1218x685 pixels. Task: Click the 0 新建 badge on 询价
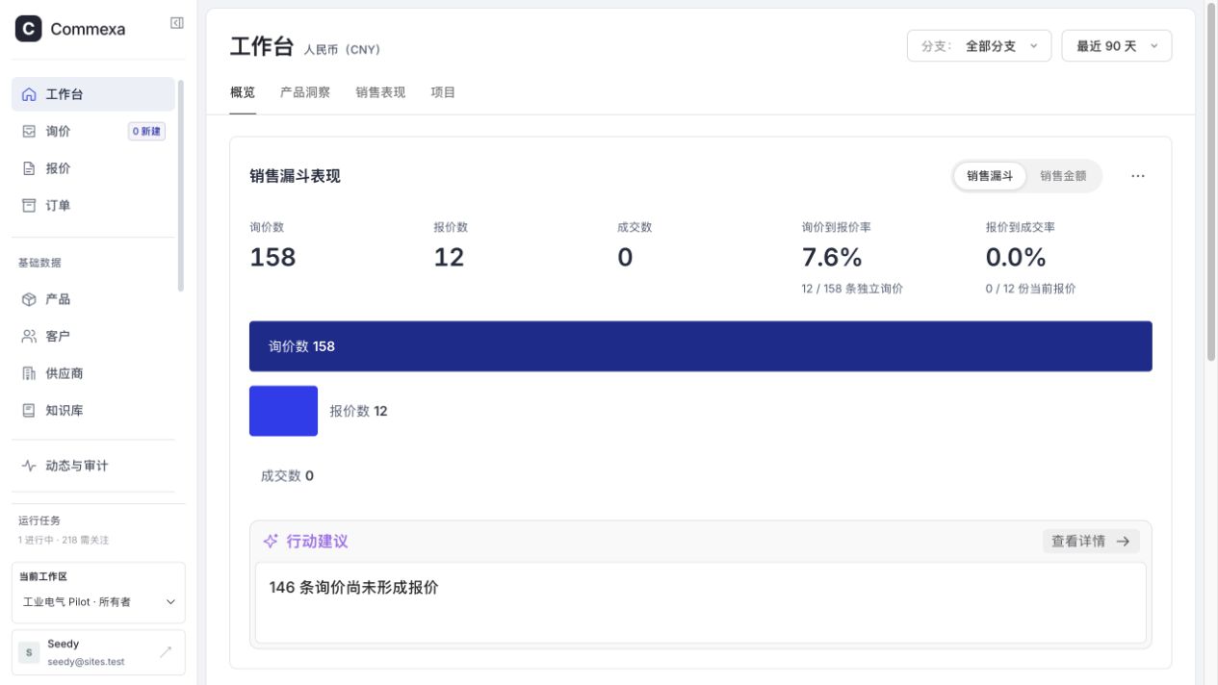(x=146, y=132)
